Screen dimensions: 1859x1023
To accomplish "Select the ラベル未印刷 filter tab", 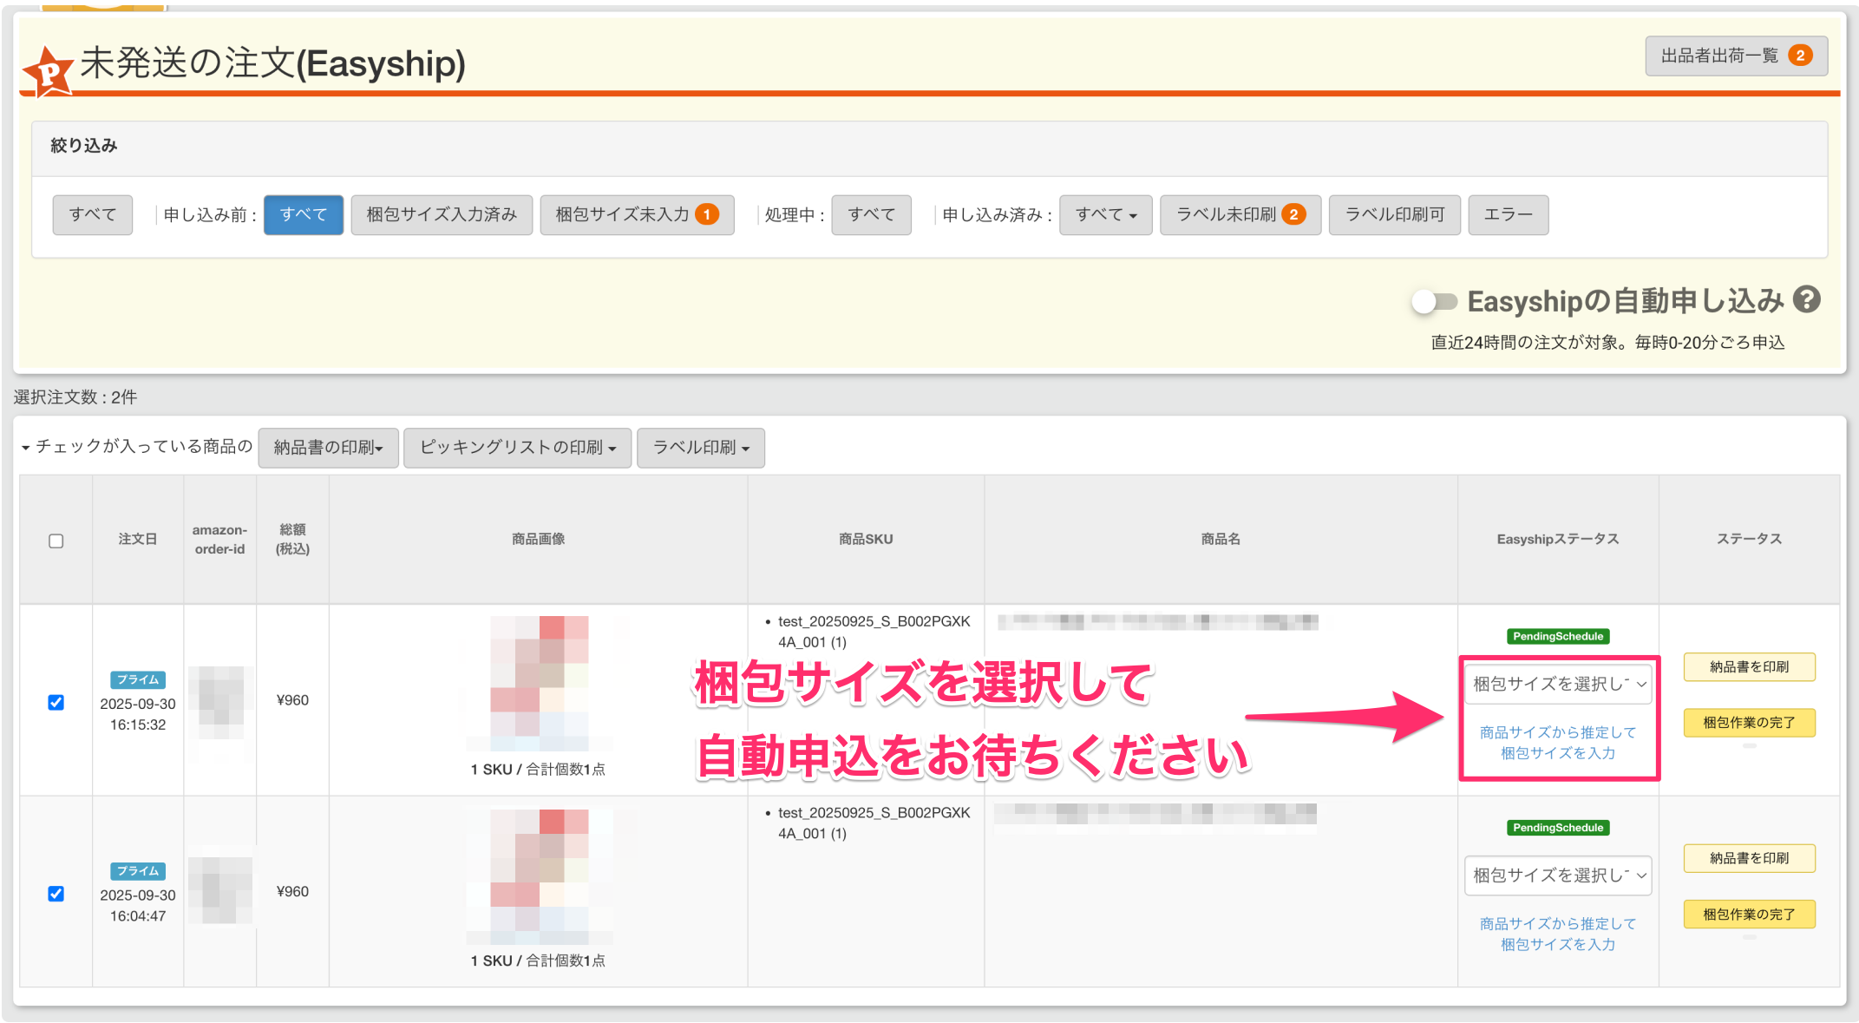I will pos(1240,214).
